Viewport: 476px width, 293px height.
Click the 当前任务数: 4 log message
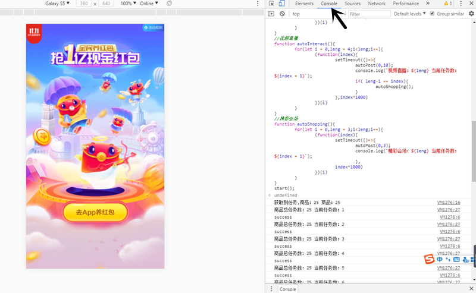tap(309, 253)
